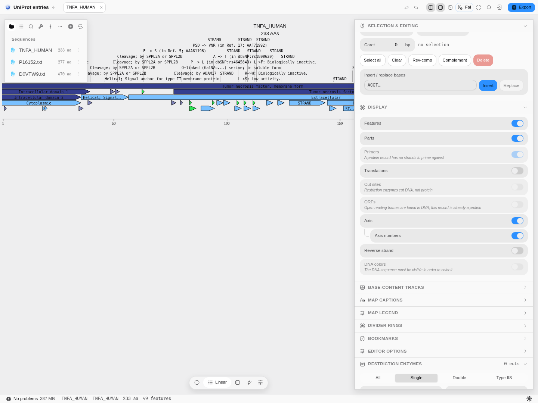
Task: Open the options menu for the TNFA_HUMAN sequence row
Action: coord(78,50)
